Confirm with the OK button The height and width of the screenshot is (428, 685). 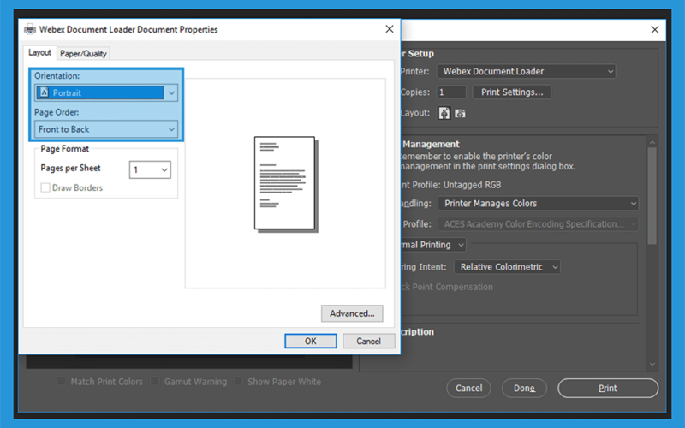pyautogui.click(x=311, y=341)
